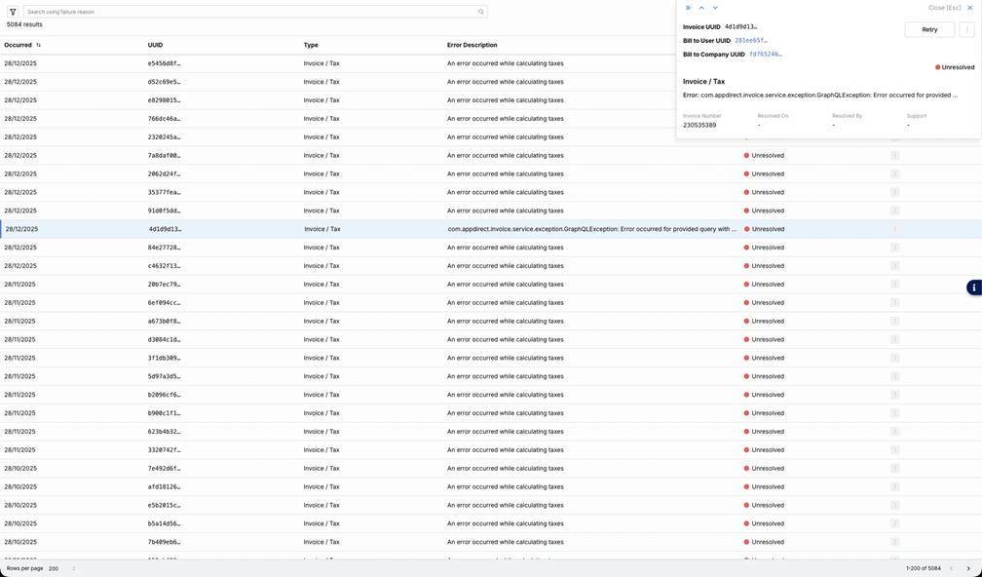Type in the failure reason search field
982x577 pixels.
tap(248, 12)
